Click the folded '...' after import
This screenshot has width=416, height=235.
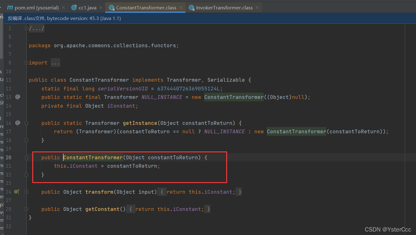(55, 63)
